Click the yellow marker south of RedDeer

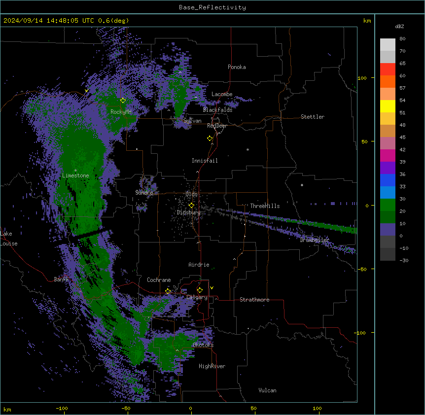(210, 138)
